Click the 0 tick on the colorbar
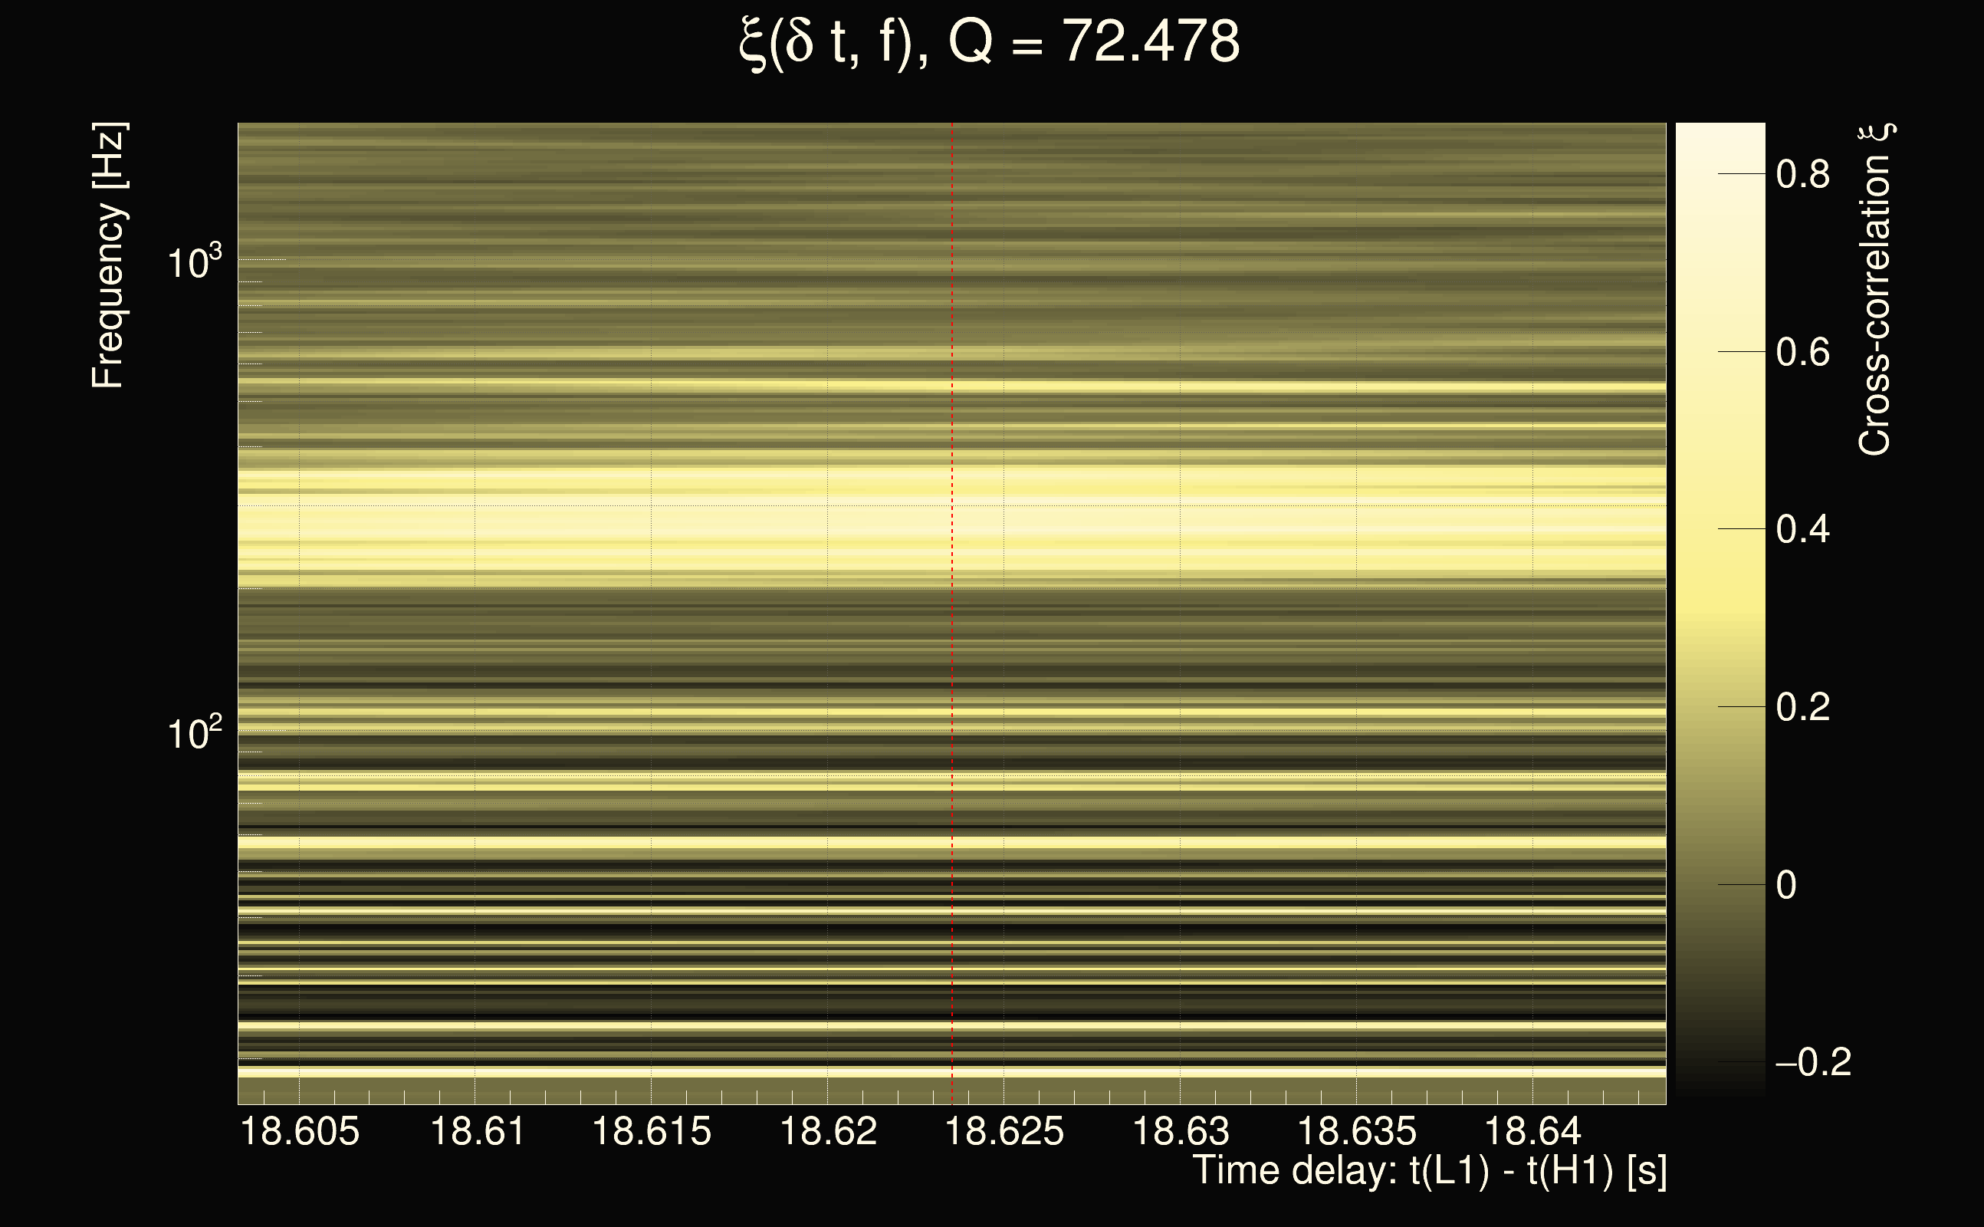The image size is (1984, 1227). tap(1785, 884)
